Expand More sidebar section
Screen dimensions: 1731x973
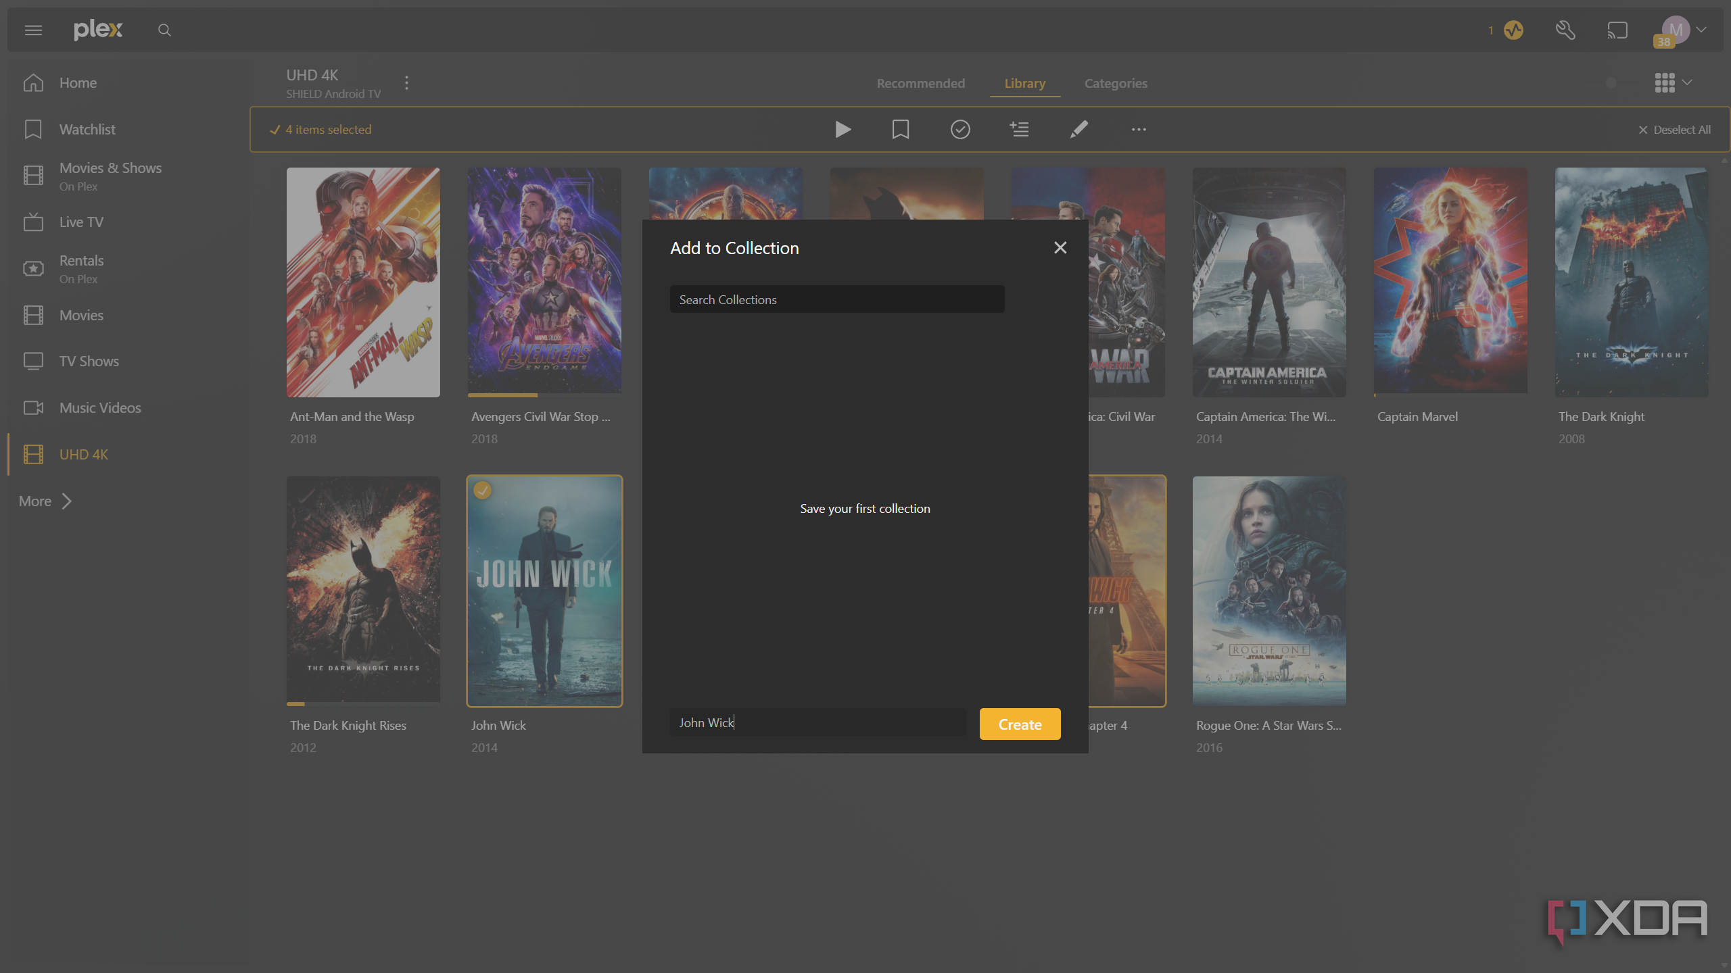[x=45, y=501]
